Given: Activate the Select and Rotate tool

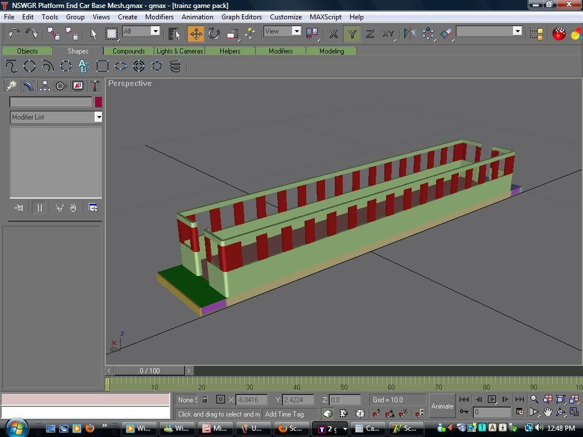Looking at the screenshot, I should [214, 34].
